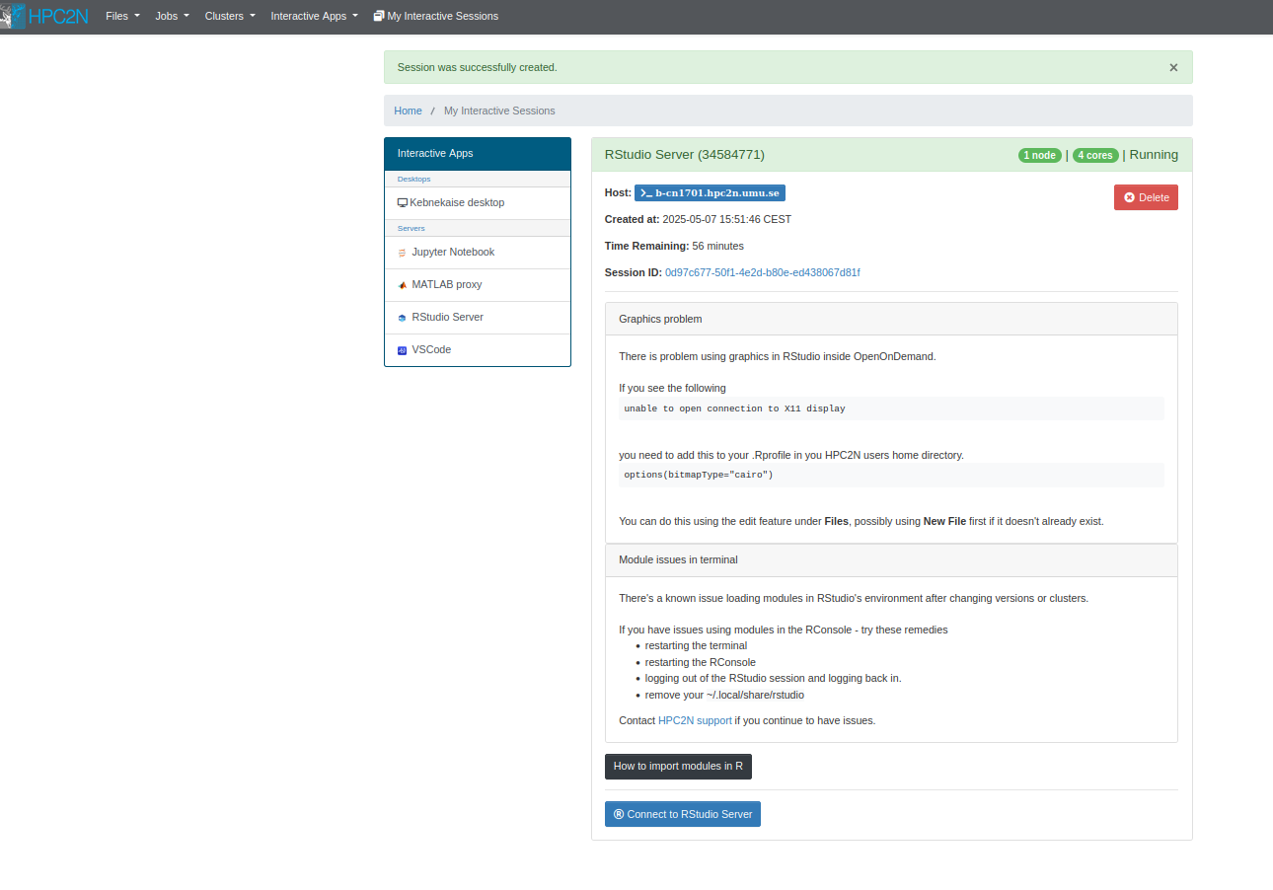Click the Running status text

1154,155
